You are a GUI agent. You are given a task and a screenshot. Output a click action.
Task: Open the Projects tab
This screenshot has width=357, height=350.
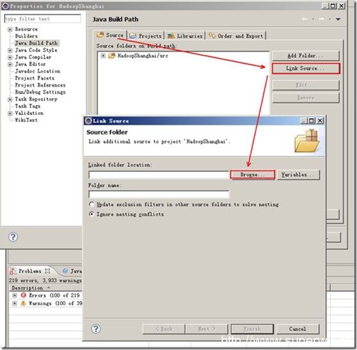click(x=145, y=36)
